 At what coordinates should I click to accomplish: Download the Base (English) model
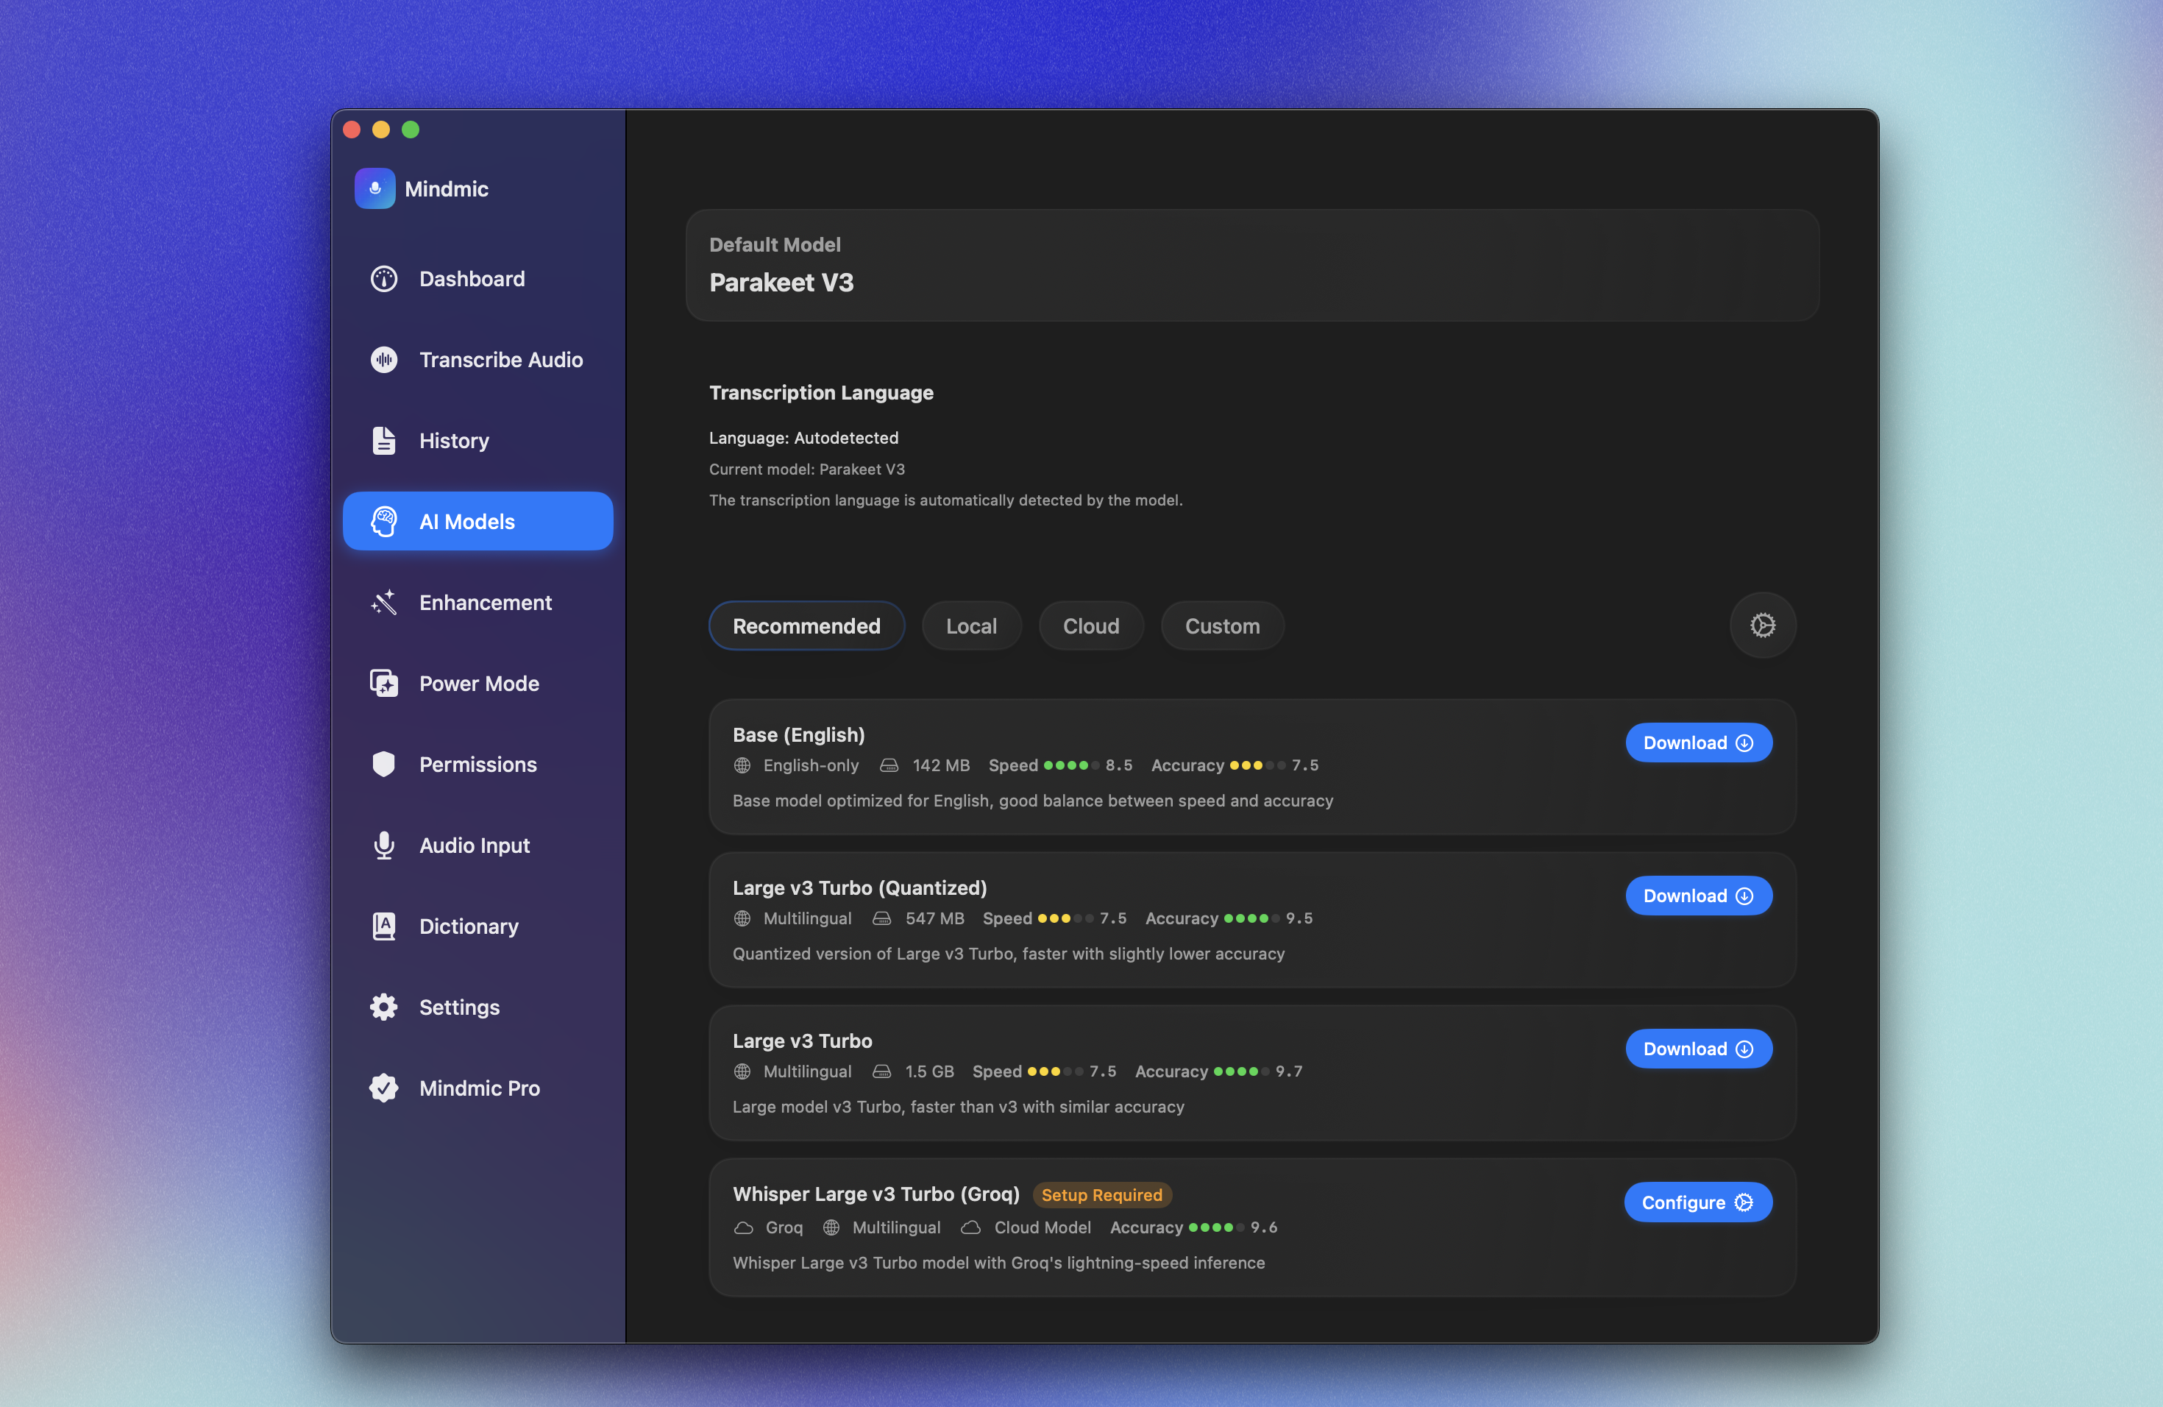pyautogui.click(x=1698, y=743)
